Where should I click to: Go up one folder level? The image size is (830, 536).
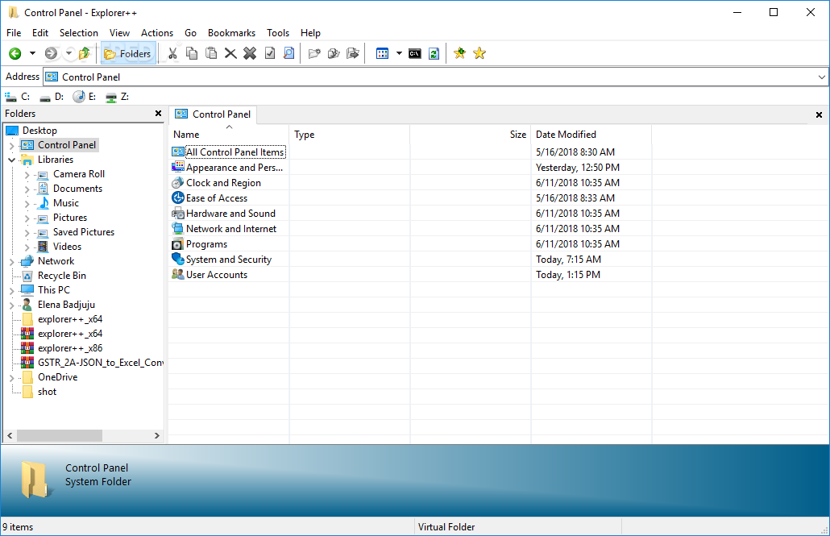(84, 53)
